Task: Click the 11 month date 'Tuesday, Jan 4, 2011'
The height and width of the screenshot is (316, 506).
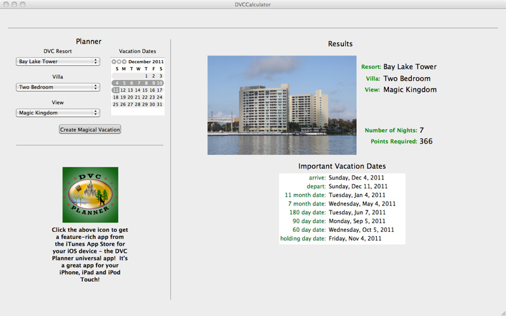Action: pyautogui.click(x=357, y=195)
